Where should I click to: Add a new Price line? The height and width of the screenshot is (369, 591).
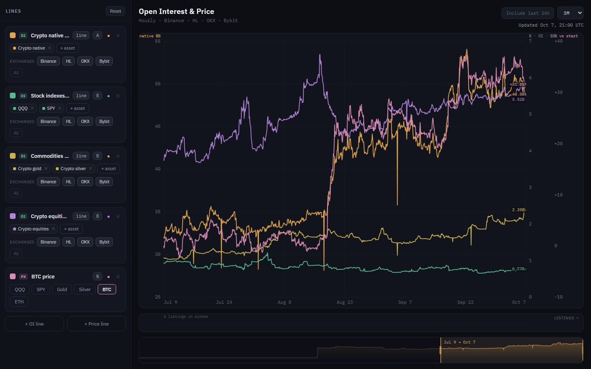pyautogui.click(x=96, y=324)
